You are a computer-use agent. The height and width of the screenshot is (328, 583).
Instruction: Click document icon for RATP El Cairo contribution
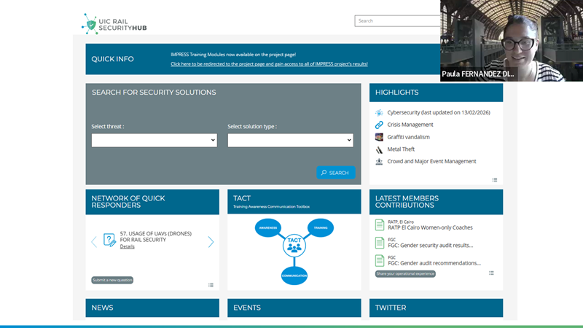[380, 225]
